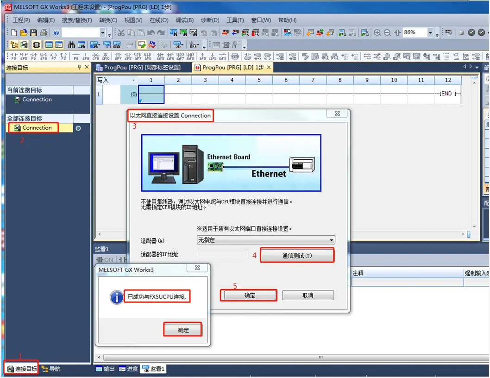Click the Print icon in toolbar
The image size is (490, 378).
[x=44, y=33]
